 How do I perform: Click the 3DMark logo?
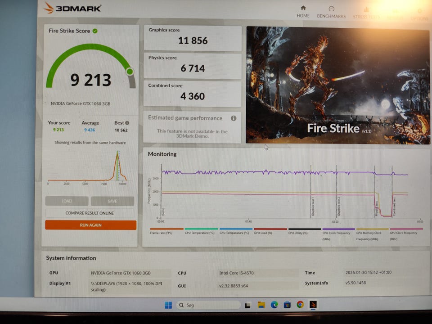click(73, 8)
